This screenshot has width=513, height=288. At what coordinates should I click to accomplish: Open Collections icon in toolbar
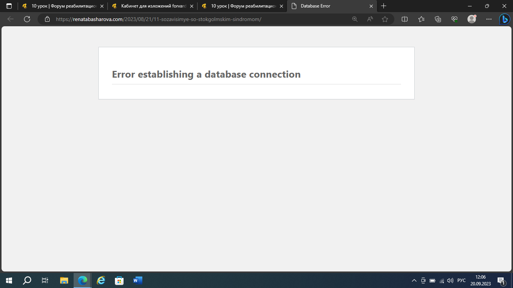[438, 19]
